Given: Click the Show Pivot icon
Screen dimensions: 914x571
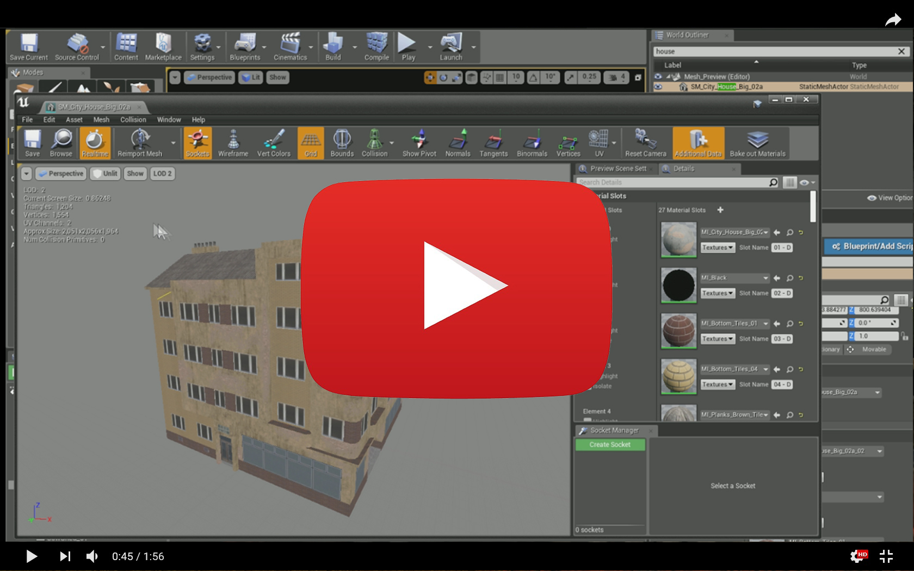Looking at the screenshot, I should [419, 143].
